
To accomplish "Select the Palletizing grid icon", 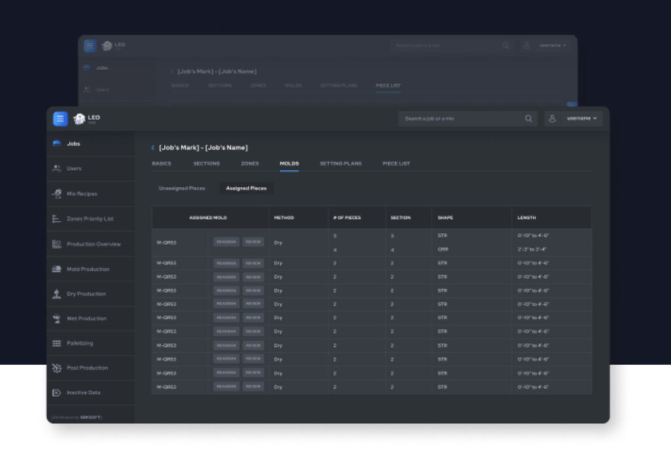I will pyautogui.click(x=58, y=343).
